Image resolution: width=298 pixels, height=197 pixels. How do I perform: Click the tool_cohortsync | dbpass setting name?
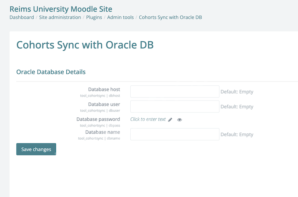(x=100, y=125)
